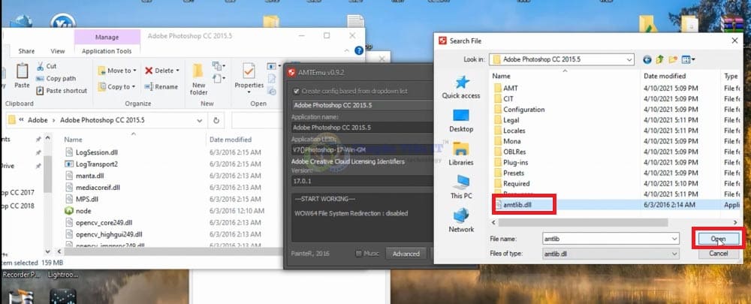Collapse the Explorer ribbon with chevron arrow
Viewport: 751px width, 304px height.
click(x=347, y=51)
